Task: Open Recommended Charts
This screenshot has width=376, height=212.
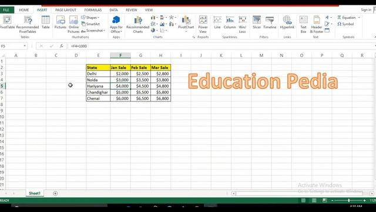Action: pos(138,24)
